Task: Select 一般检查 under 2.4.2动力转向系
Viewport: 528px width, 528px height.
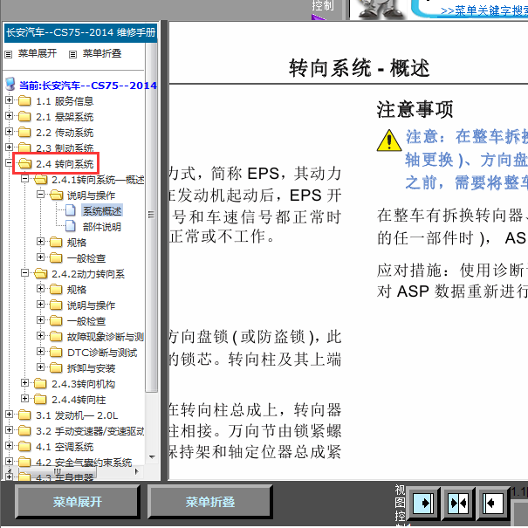Action: [x=86, y=321]
